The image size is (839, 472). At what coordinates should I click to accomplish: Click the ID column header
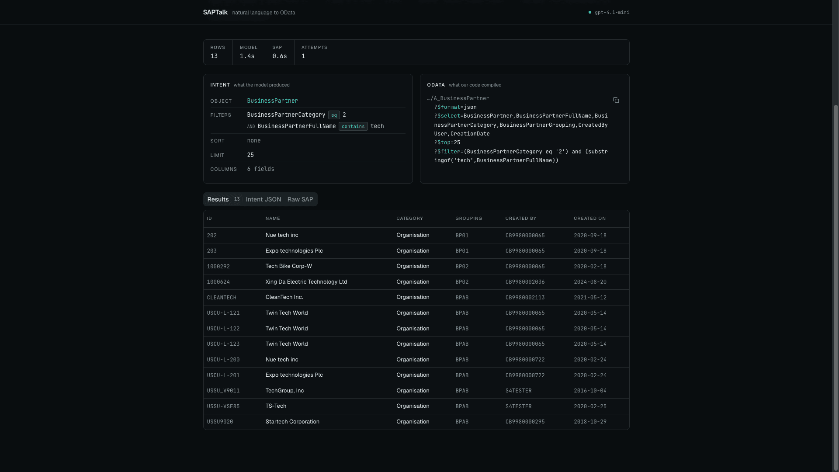coord(209,219)
